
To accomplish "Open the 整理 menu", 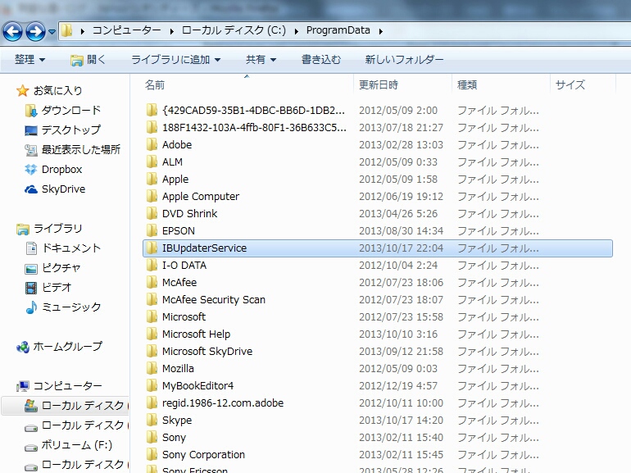I will tap(30, 60).
